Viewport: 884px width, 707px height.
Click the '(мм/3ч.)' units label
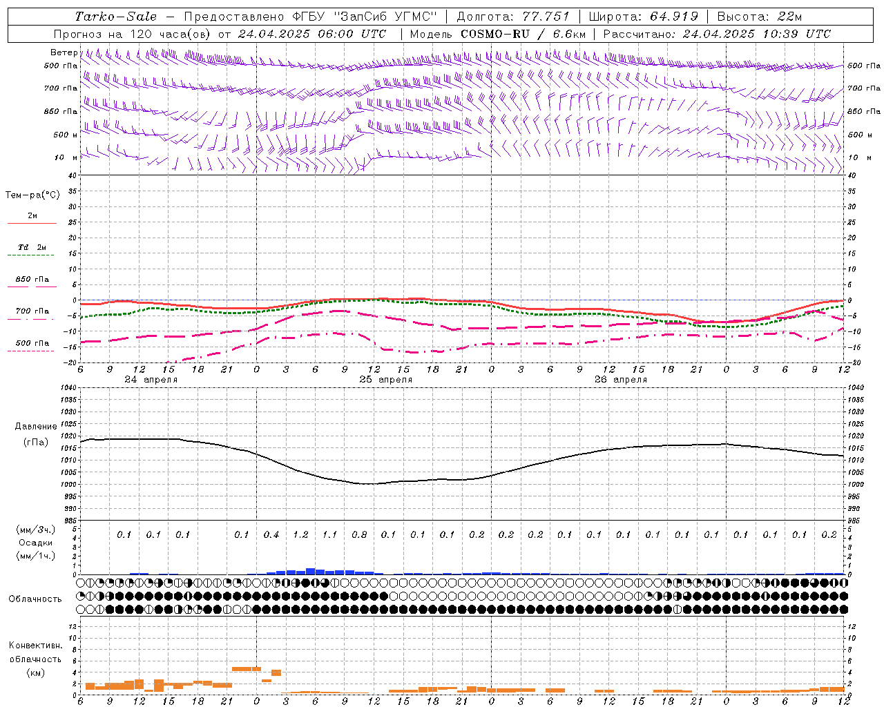(x=36, y=530)
